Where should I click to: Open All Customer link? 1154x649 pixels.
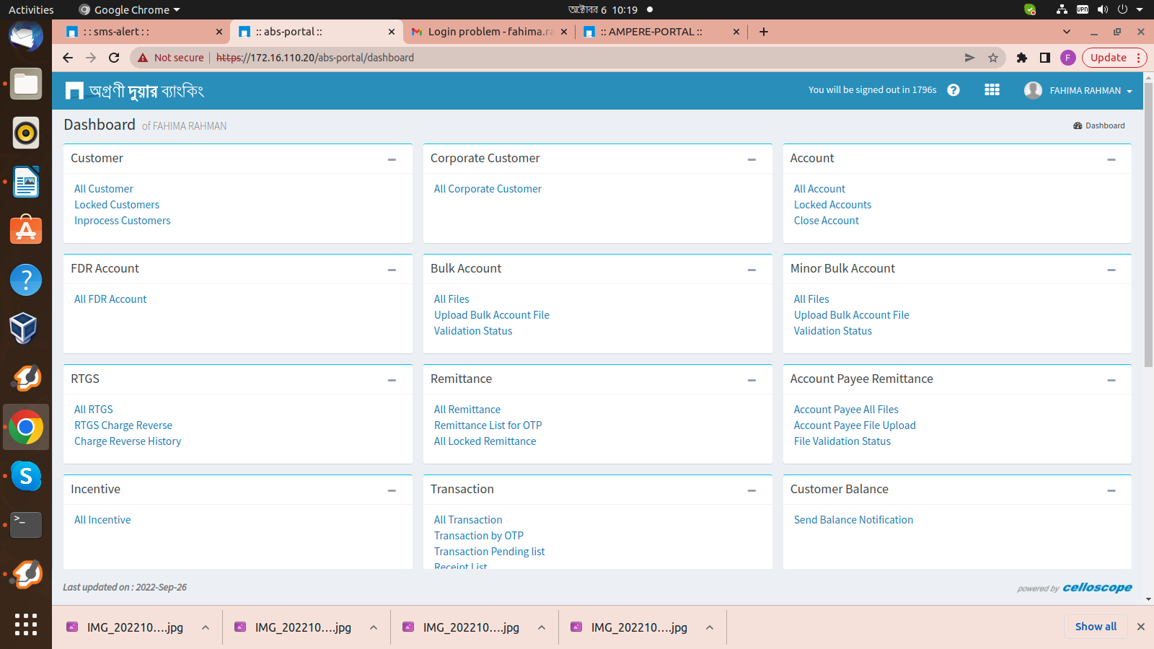click(x=104, y=189)
